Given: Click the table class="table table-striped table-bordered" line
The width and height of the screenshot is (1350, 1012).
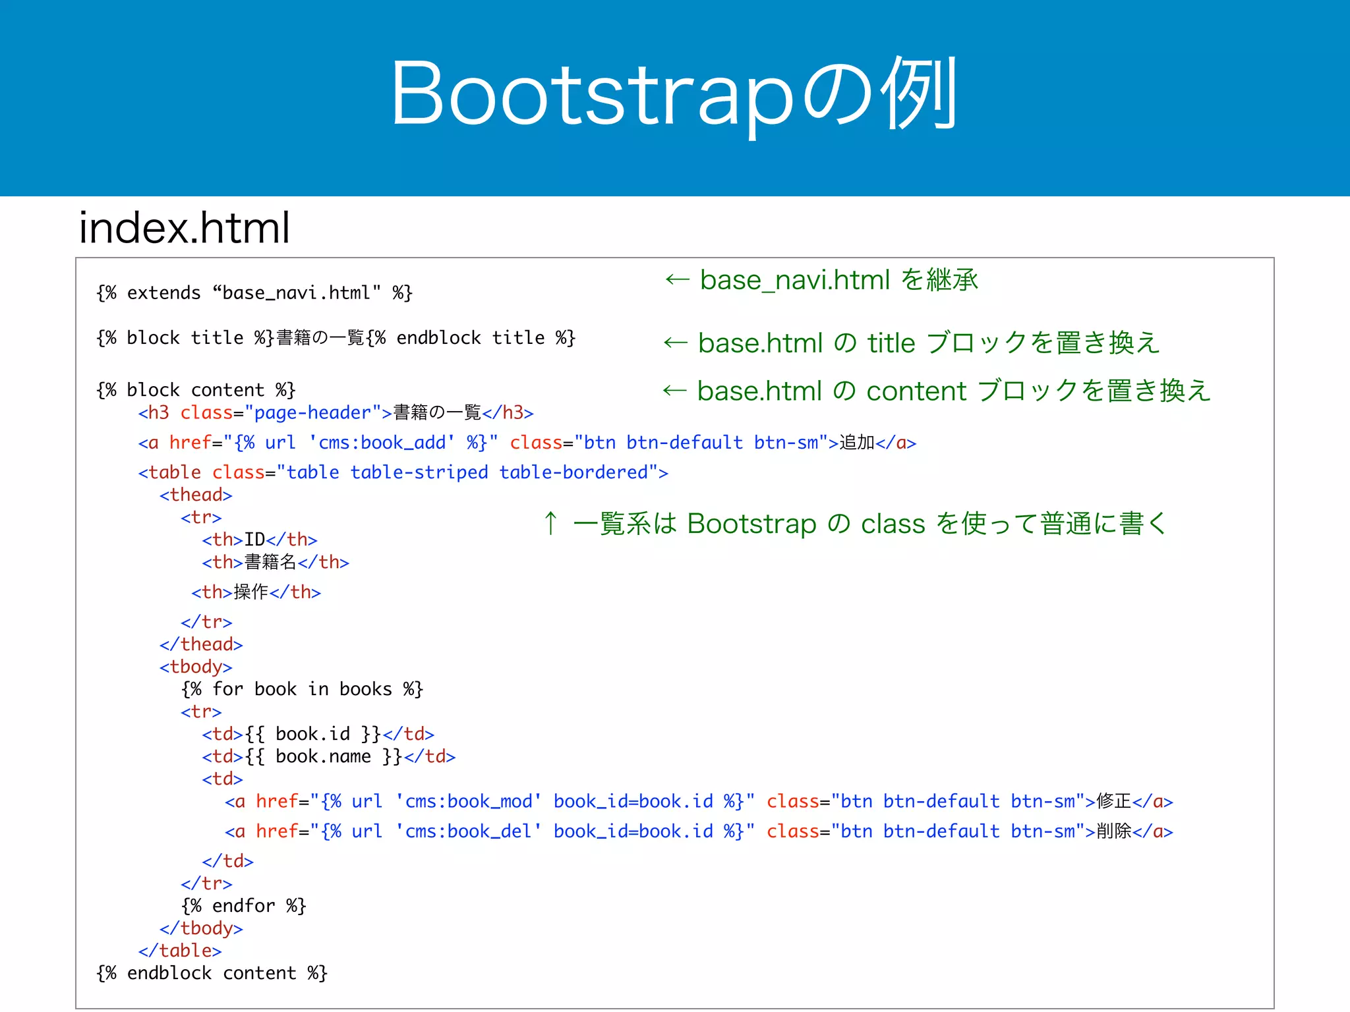Looking at the screenshot, I should [x=403, y=472].
